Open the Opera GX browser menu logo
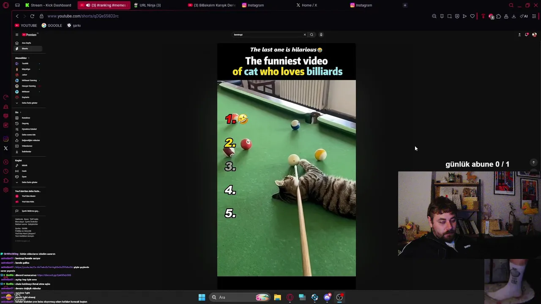The height and width of the screenshot is (304, 541). tap(6, 5)
